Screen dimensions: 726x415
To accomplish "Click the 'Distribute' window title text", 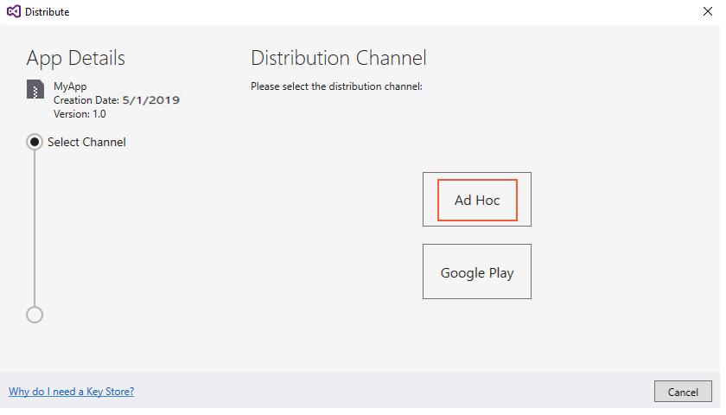I will coord(48,12).
